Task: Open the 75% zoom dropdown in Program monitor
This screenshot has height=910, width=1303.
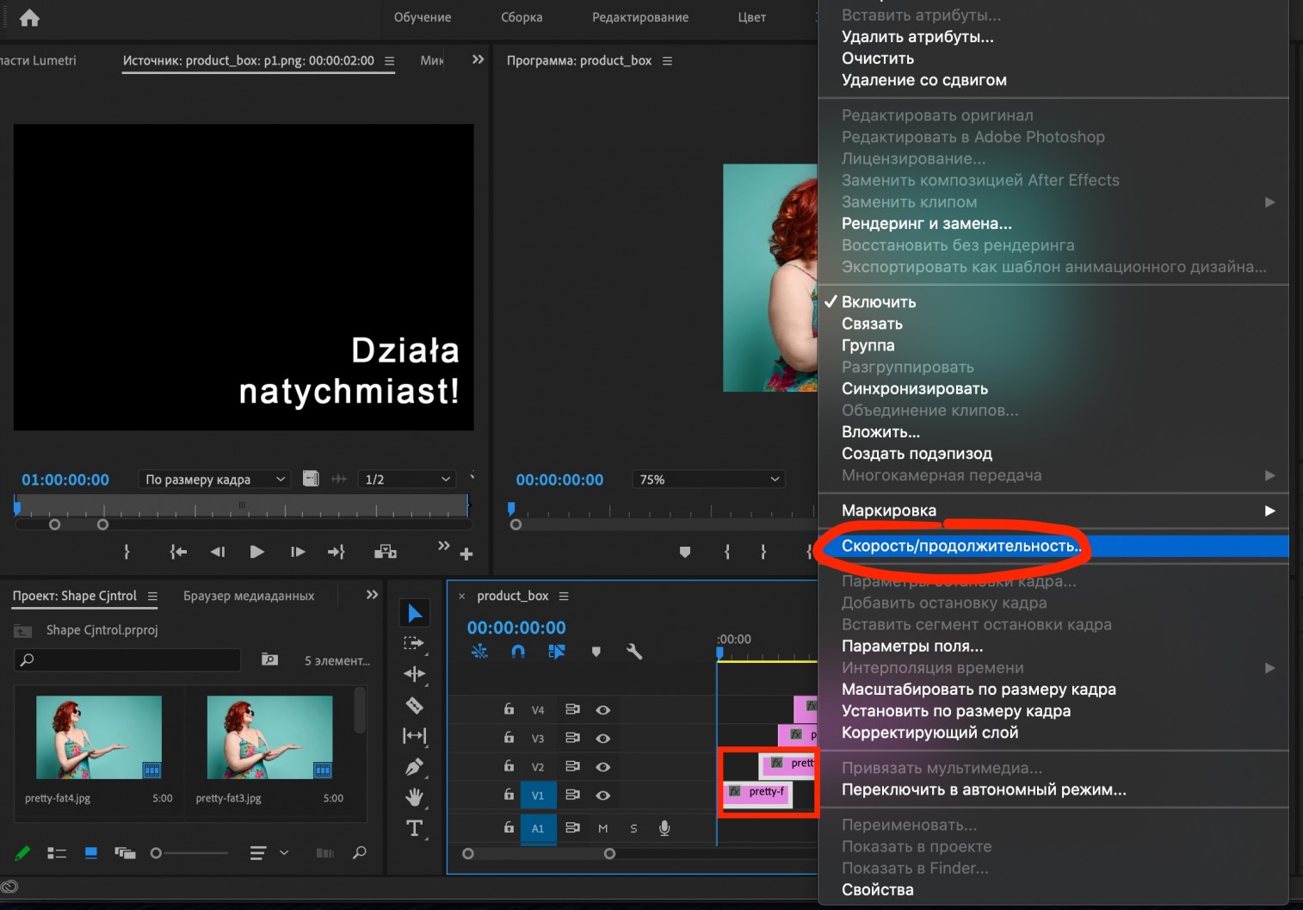Action: (x=709, y=480)
